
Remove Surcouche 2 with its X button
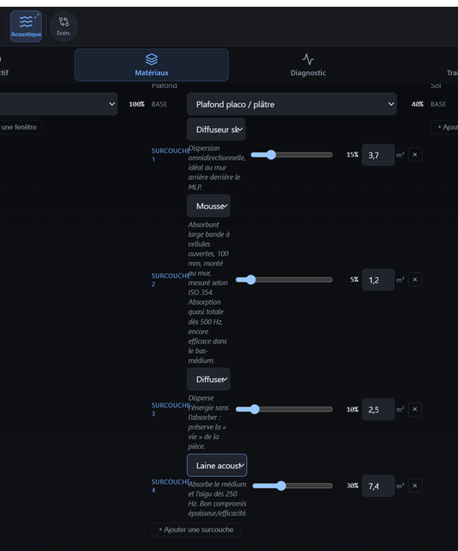coord(415,280)
